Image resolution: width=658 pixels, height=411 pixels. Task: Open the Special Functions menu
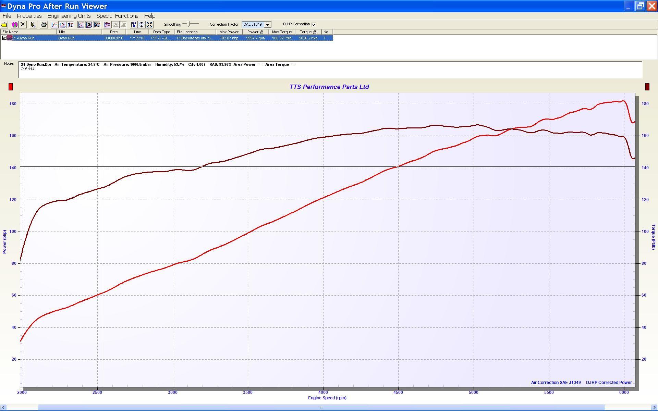pos(117,16)
